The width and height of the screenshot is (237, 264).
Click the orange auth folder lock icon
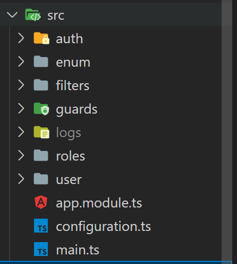(x=41, y=38)
